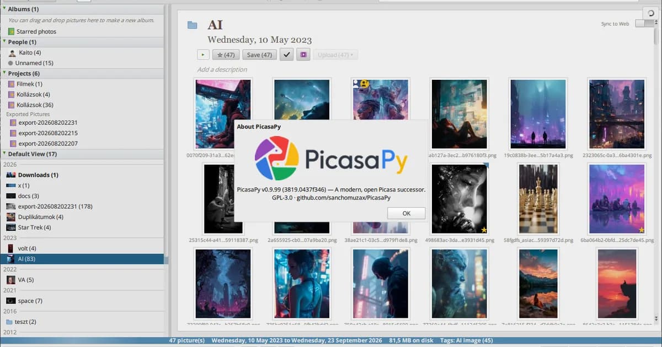Image resolution: width=662 pixels, height=347 pixels.
Task: Select thumbnail 19c0838b-3ee...5b17a4a3.png
Action: coord(538,114)
